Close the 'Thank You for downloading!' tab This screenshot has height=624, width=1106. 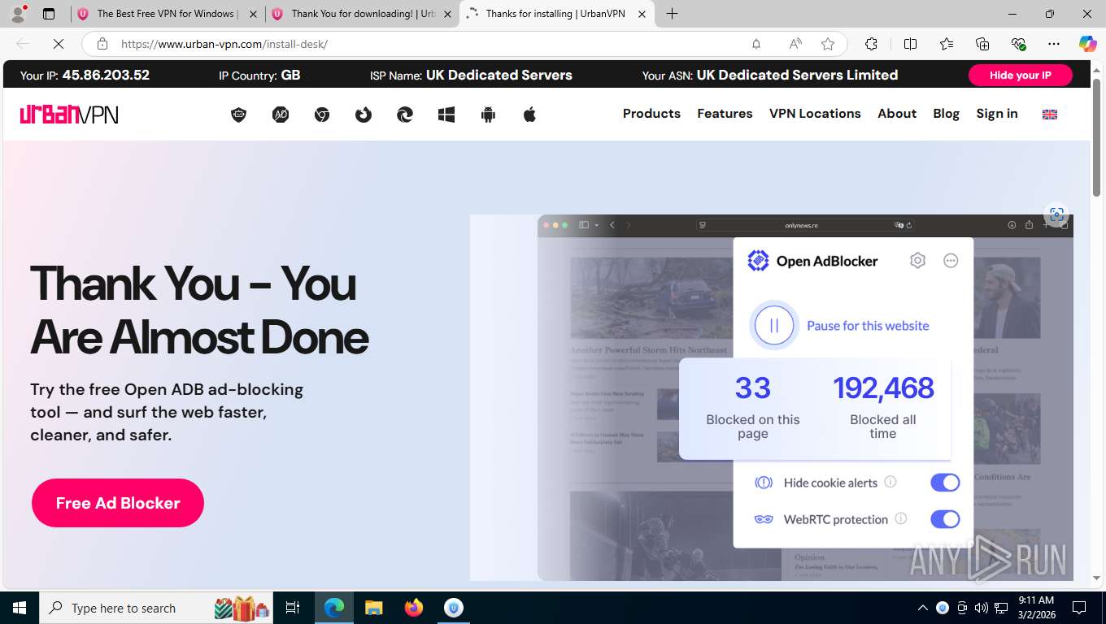coord(448,14)
